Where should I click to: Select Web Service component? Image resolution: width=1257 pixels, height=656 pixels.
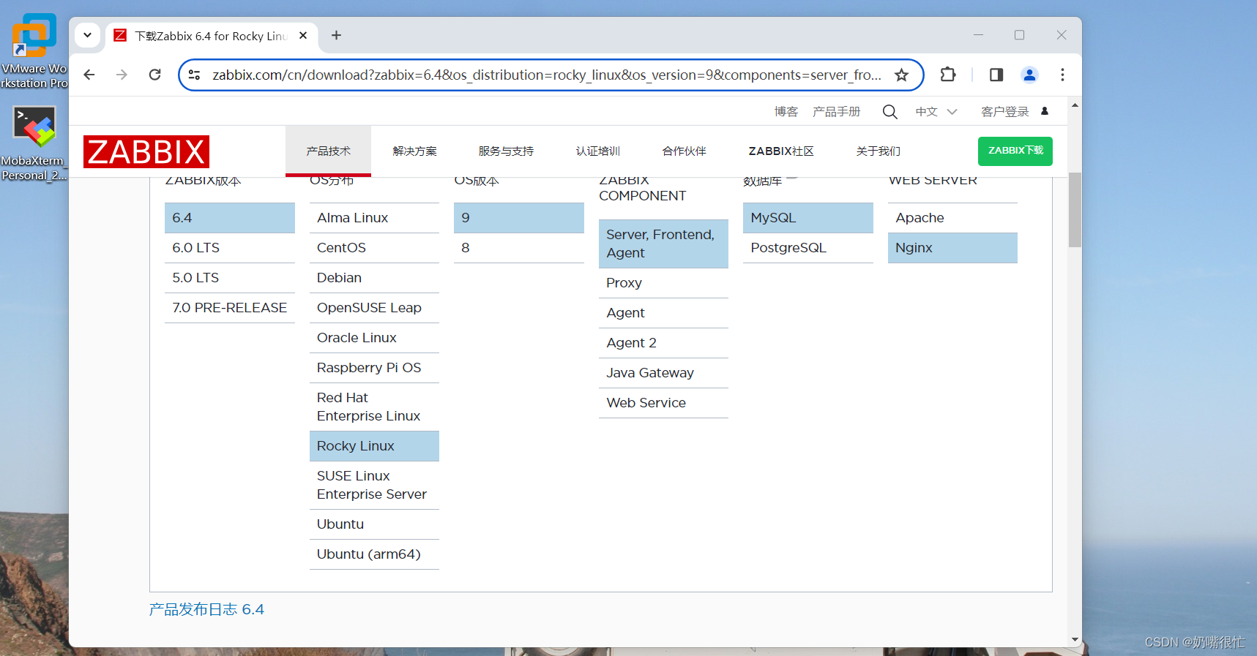click(663, 403)
